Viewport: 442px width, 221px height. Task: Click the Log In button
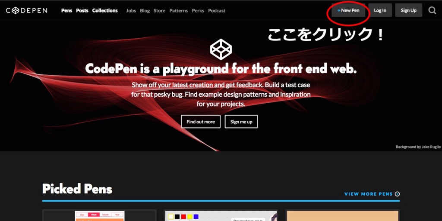[x=380, y=10]
